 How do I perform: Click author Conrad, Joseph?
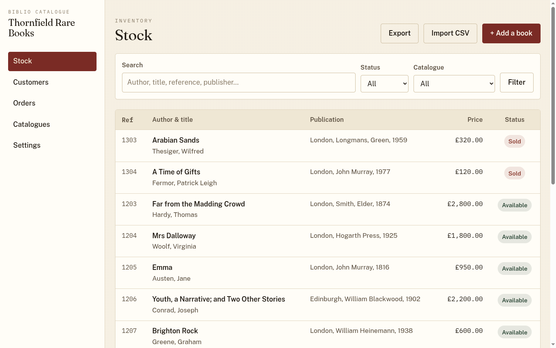coord(175,310)
